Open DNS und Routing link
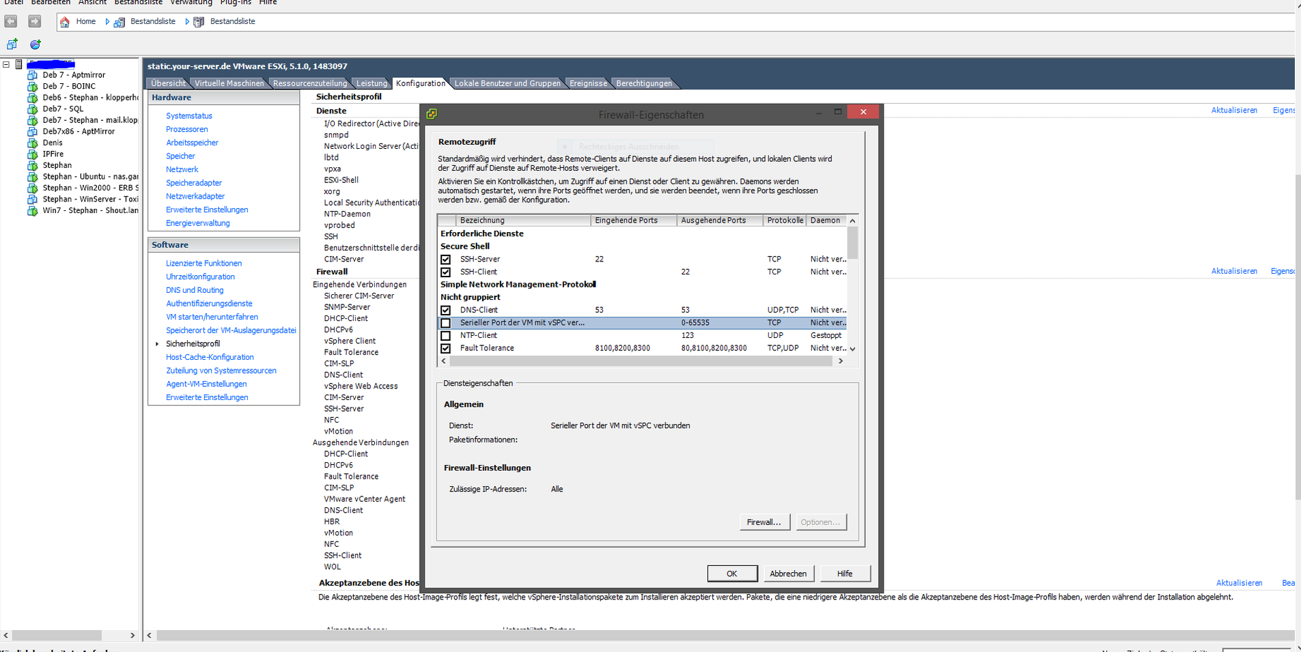1301x652 pixels. coord(195,290)
